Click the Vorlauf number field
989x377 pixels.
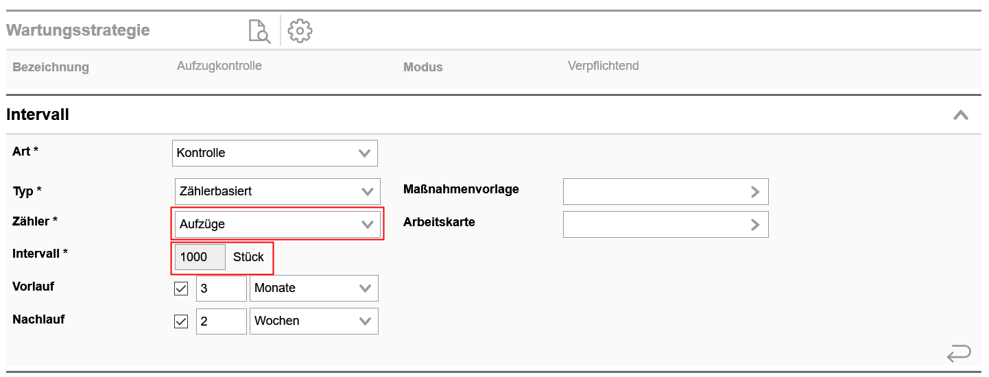(x=221, y=289)
